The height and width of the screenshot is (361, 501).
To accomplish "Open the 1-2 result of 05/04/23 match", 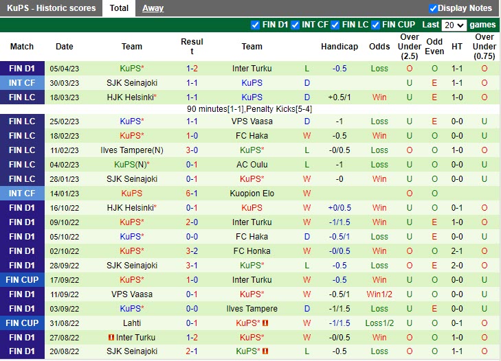I will (192, 69).
